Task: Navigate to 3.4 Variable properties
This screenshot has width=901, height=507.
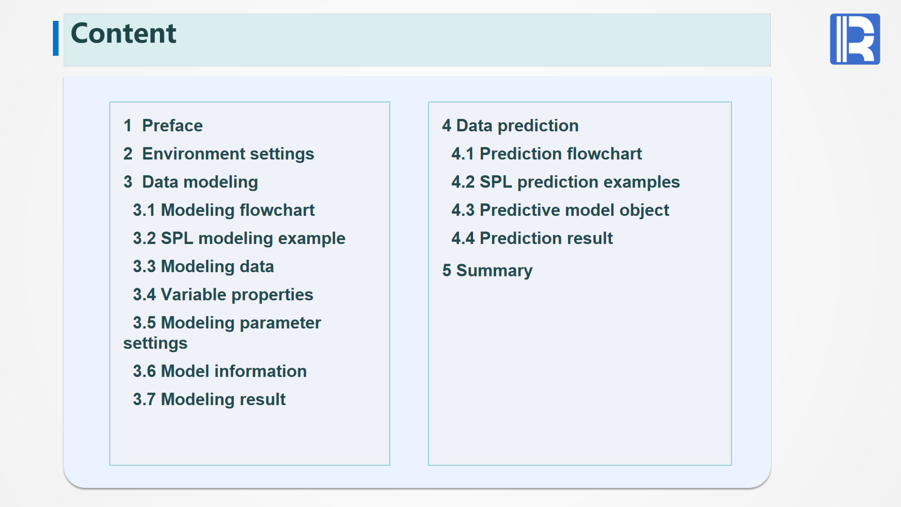Action: click(x=223, y=295)
